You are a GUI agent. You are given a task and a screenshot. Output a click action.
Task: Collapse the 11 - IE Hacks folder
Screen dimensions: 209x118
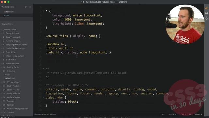(x=2, y=71)
